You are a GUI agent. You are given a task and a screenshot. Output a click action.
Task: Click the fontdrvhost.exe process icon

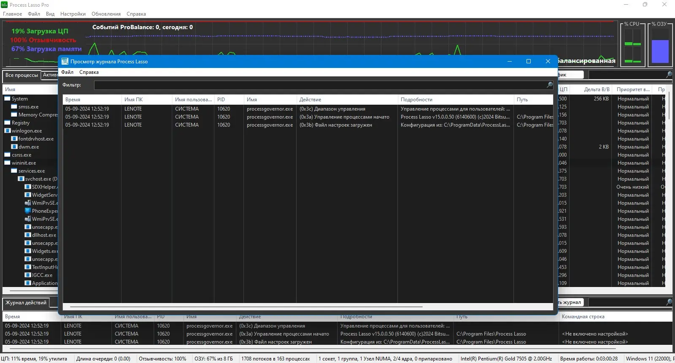point(14,139)
